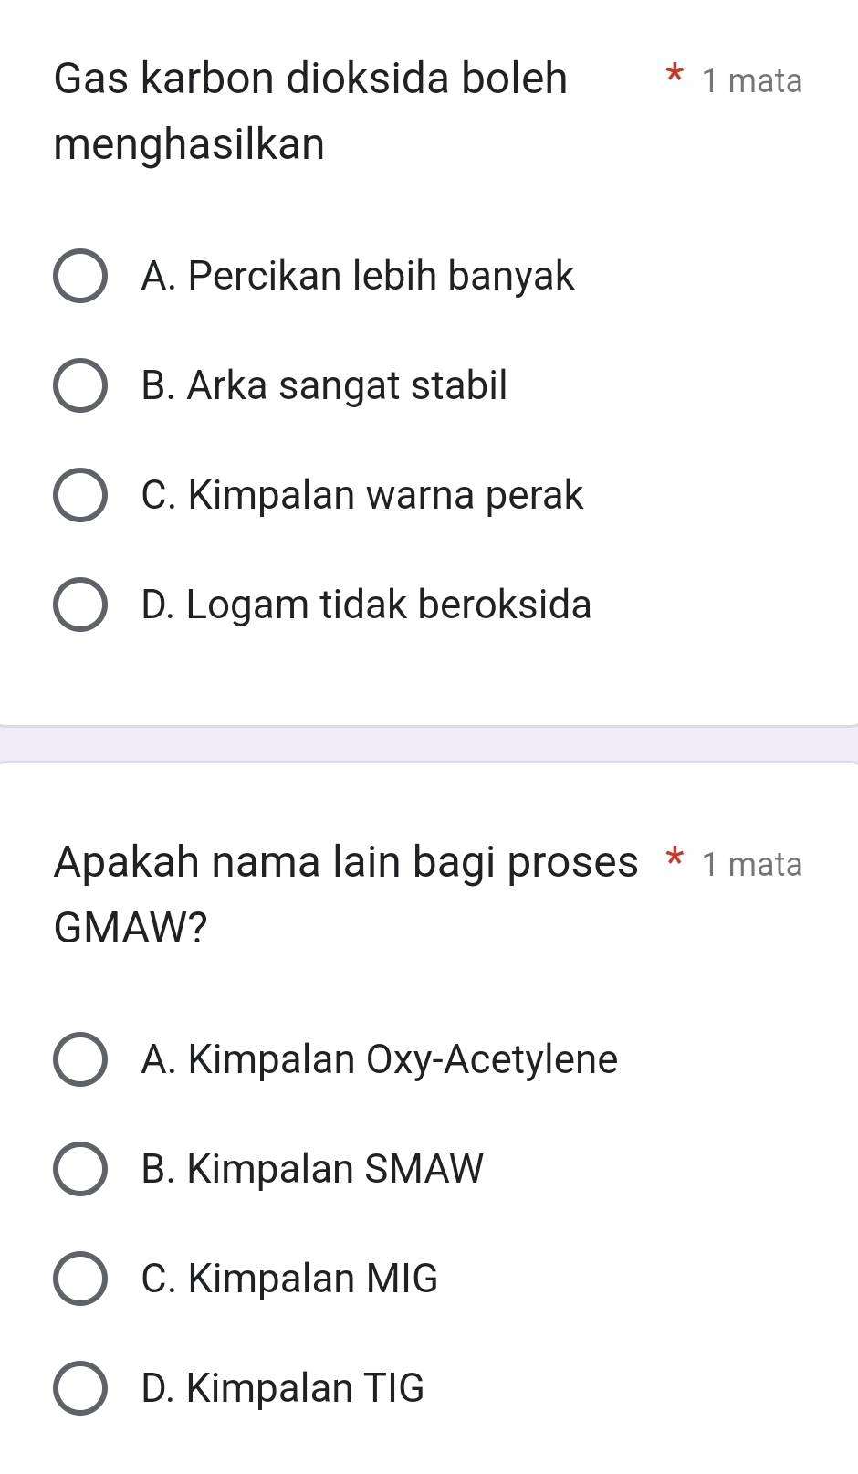Select radio circle for D. Kimpalan TIG

pyautogui.click(x=80, y=1388)
